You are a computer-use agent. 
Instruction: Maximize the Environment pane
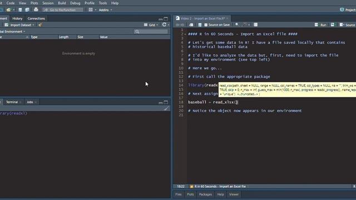(166, 19)
